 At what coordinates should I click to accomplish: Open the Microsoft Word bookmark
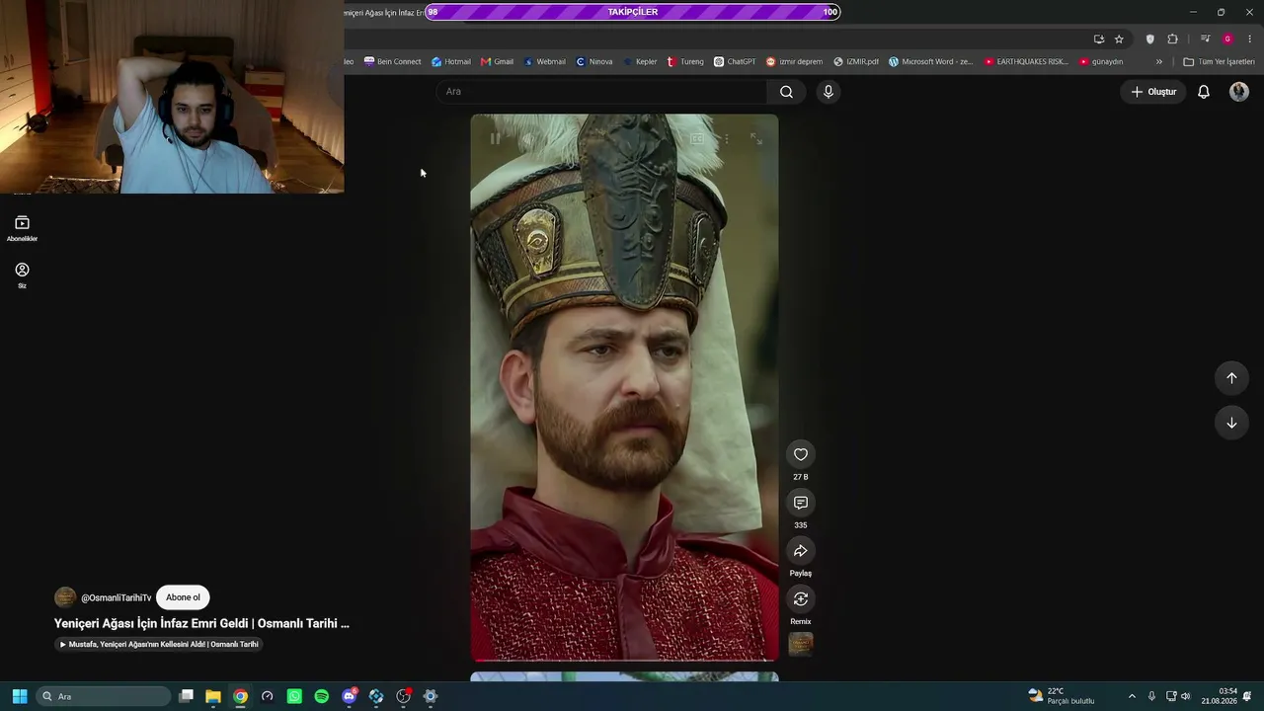[x=930, y=61]
